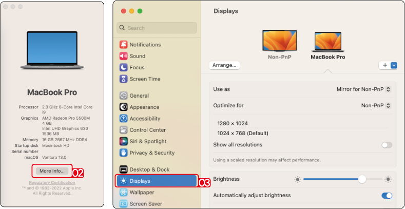
Task: Select the Focus moon icon
Action: (123, 67)
